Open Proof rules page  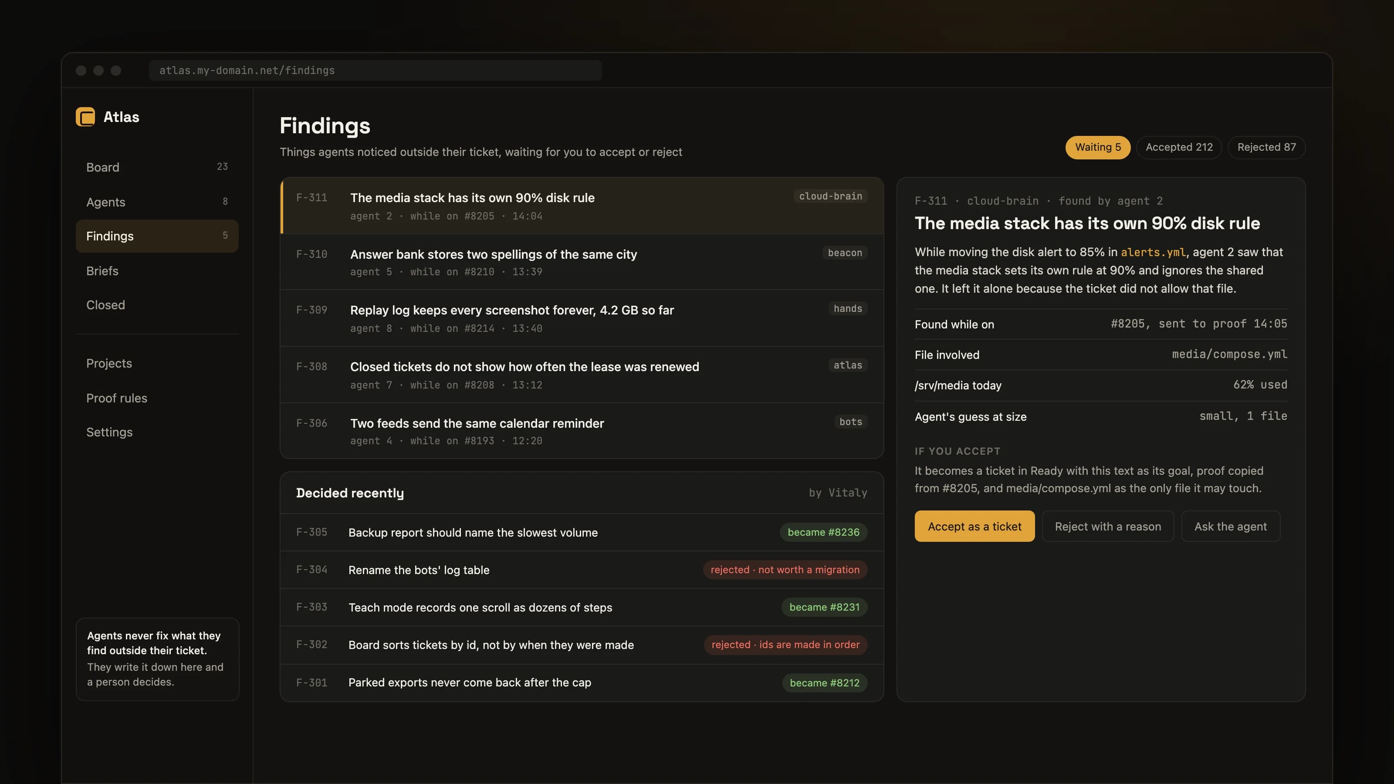(x=157, y=398)
